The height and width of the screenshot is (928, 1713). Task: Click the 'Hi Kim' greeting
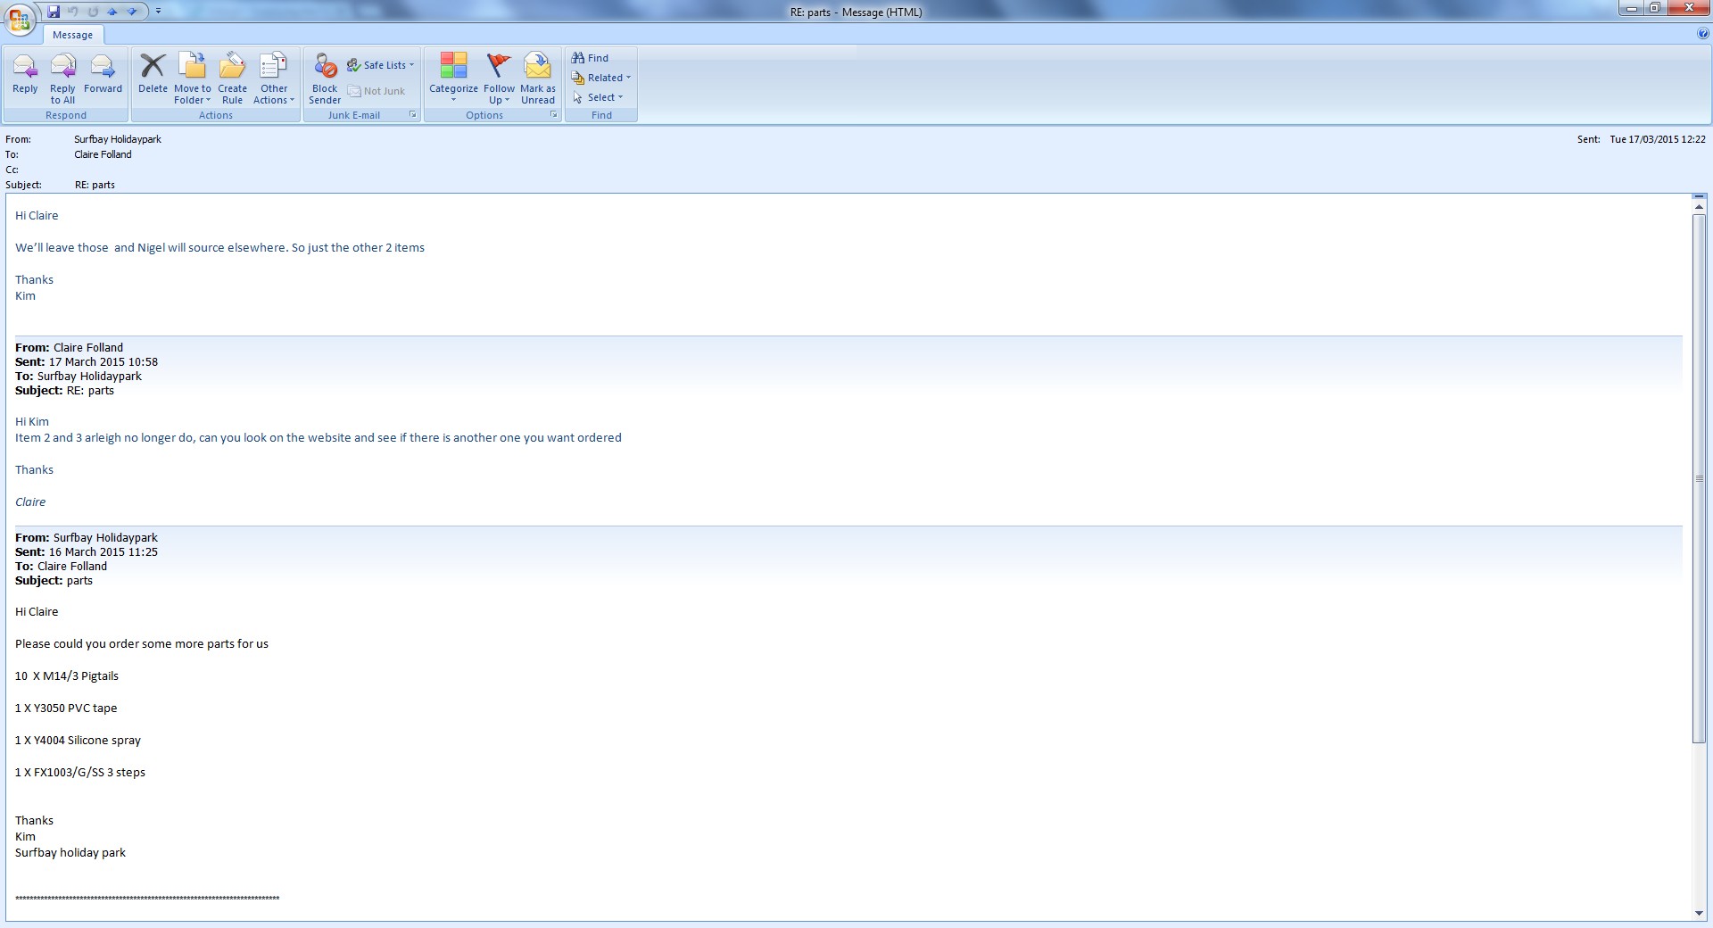(x=32, y=421)
